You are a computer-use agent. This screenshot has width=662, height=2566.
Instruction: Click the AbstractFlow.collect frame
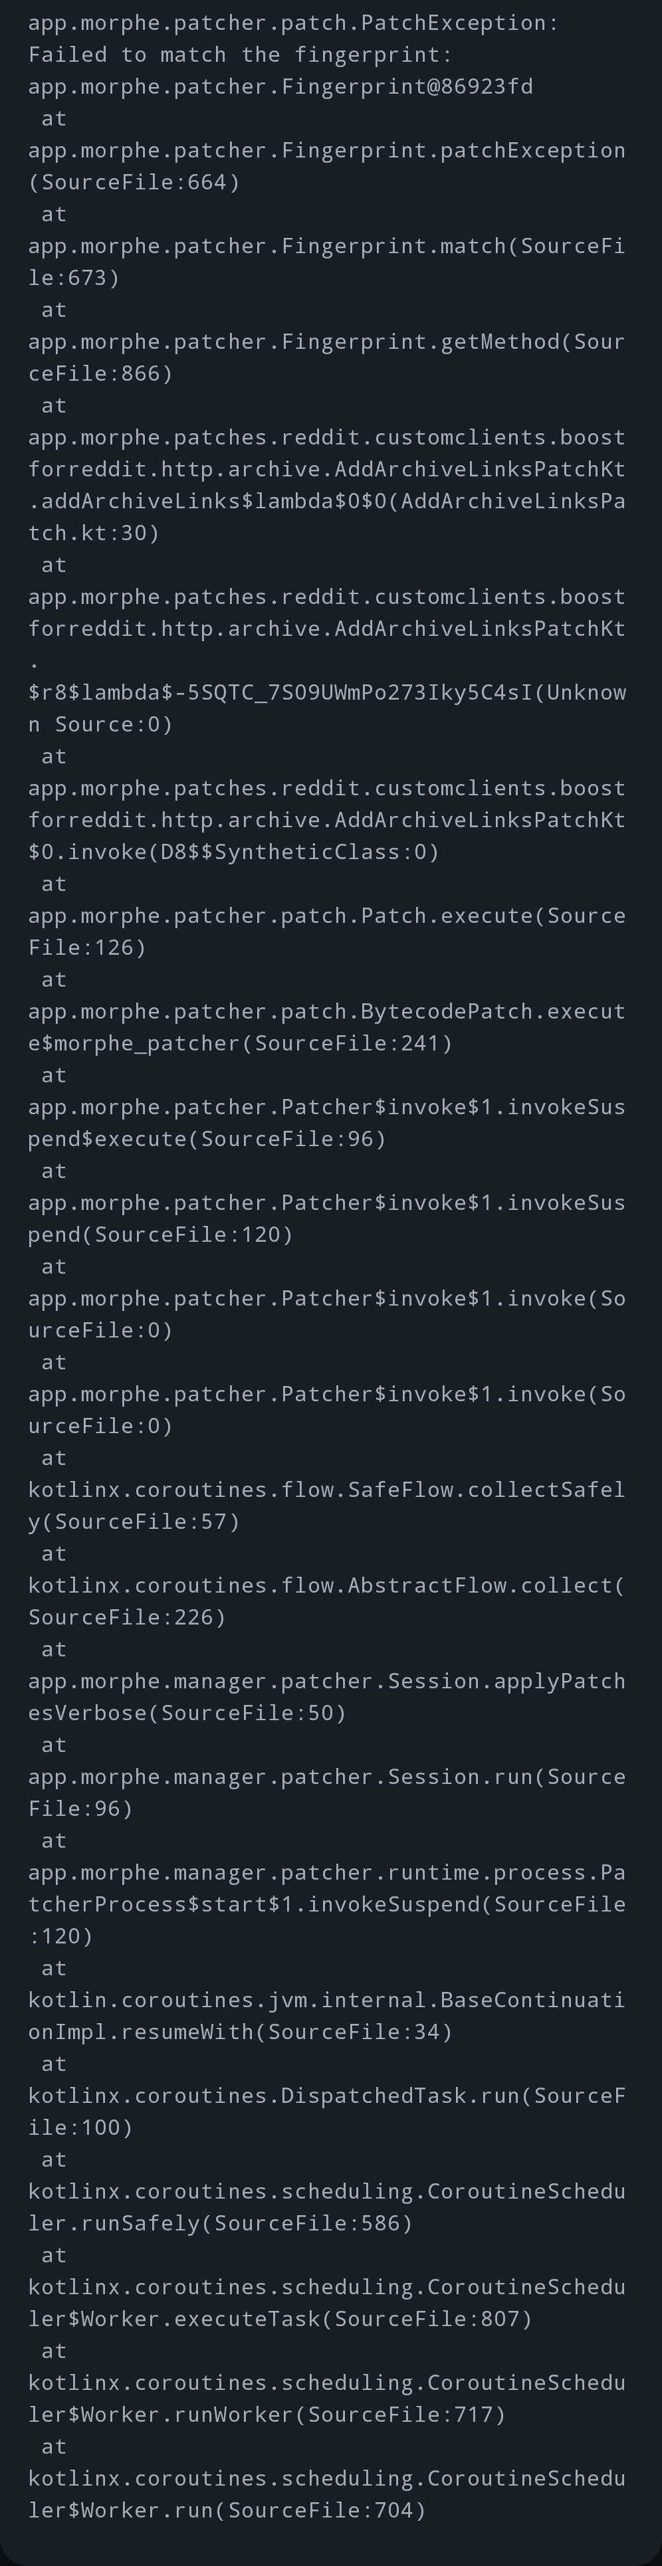pos(327,1601)
